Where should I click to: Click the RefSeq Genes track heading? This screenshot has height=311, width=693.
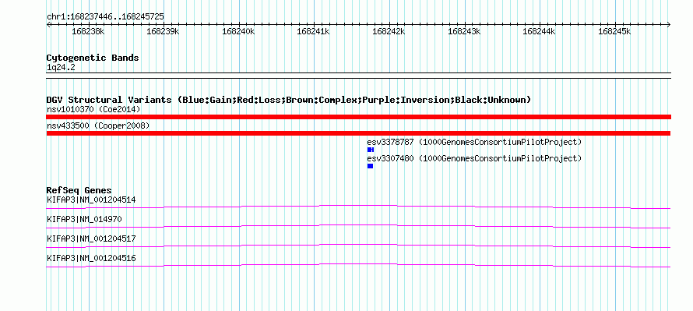79,191
